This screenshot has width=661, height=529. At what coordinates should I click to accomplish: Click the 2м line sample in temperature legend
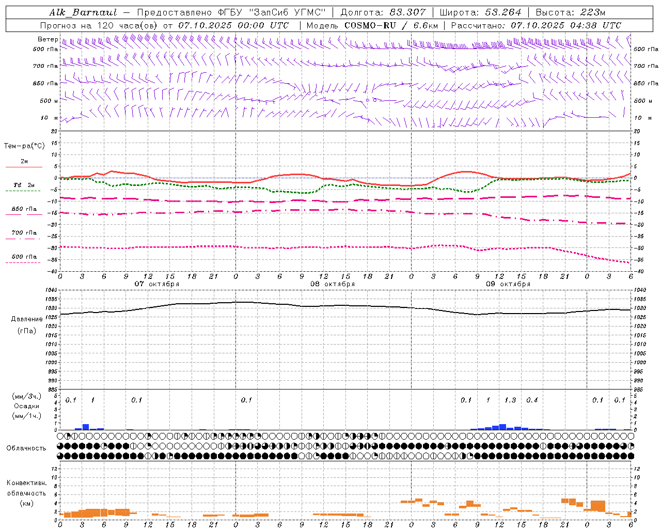[24, 167]
